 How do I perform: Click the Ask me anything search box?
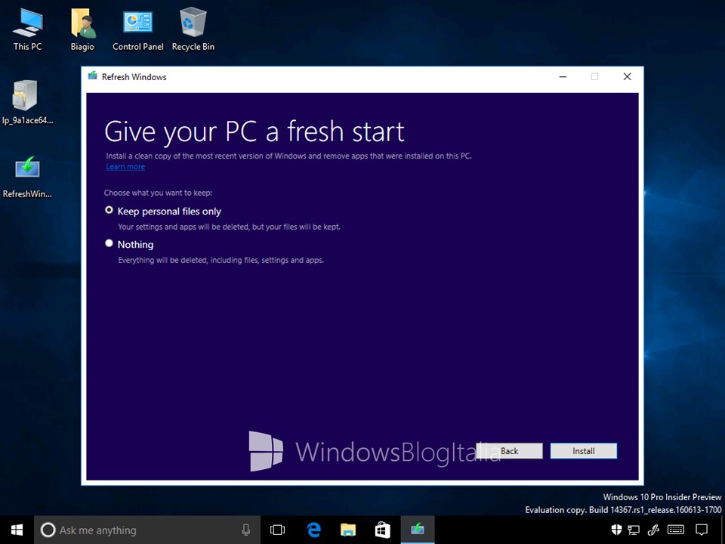[x=147, y=530]
